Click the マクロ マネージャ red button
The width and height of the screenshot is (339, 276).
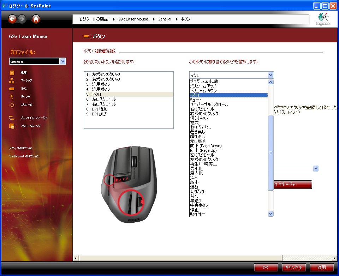pos(293,185)
